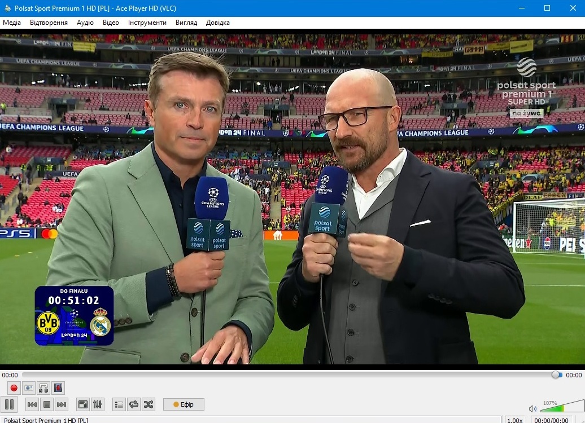This screenshot has width=585, height=423.
Task: Pause the playback
Action: pos(10,404)
